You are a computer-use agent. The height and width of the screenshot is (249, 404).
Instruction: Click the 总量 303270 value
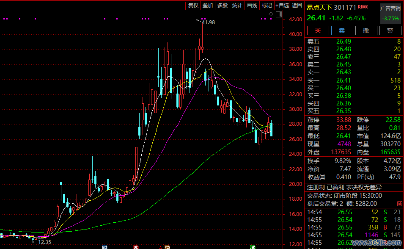(390, 144)
